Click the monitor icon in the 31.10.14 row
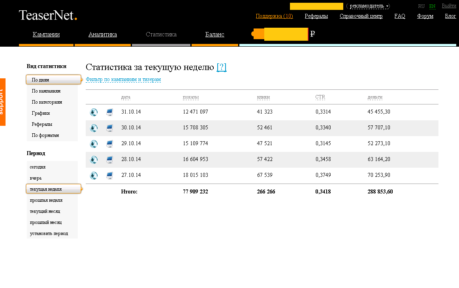459x288 pixels. coord(109,112)
